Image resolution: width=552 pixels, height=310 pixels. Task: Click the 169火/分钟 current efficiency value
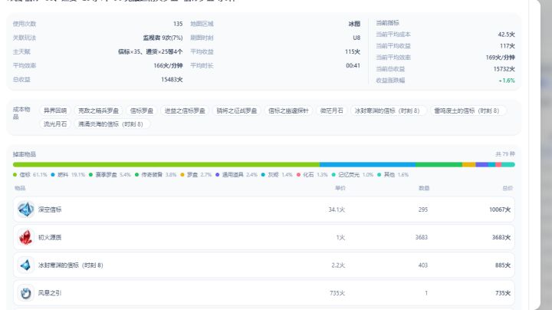pos(500,58)
